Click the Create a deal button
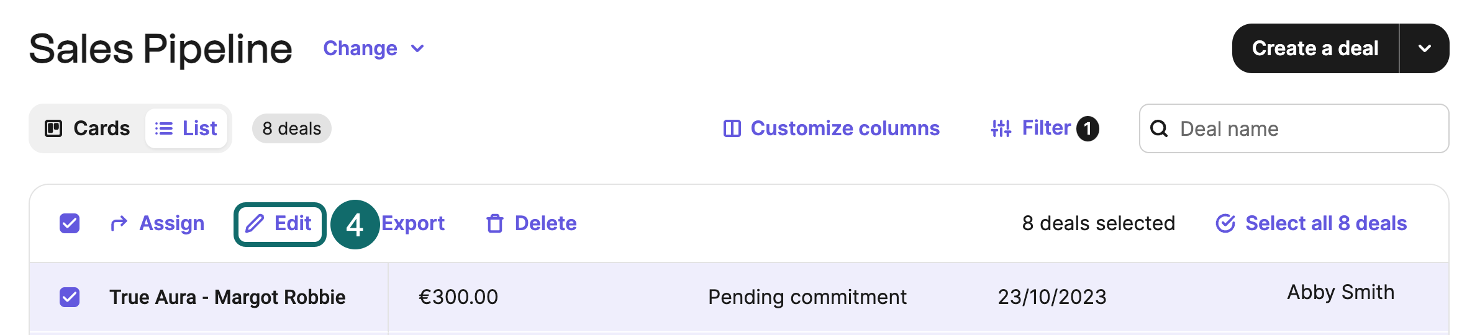The image size is (1467, 335). pyautogui.click(x=1315, y=48)
